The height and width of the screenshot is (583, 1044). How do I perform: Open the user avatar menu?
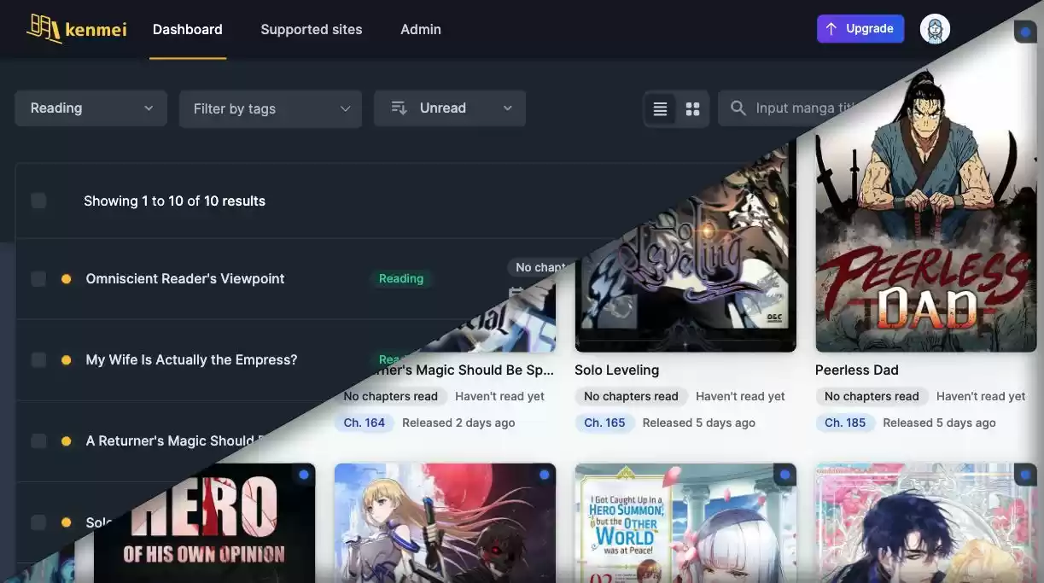(935, 29)
